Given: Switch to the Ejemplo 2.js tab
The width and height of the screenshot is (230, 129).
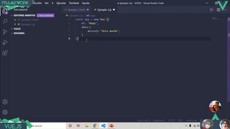Looking at the screenshot, I should coord(104,10).
